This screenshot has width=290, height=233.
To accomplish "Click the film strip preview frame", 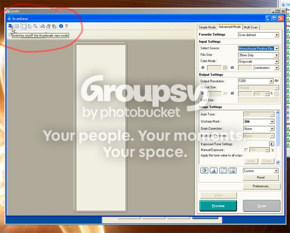I will click(x=101, y=127).
